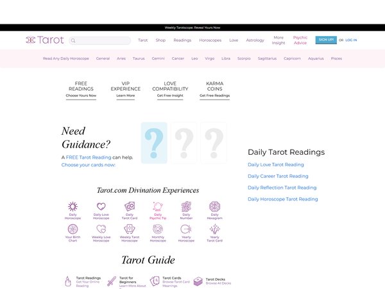Click the Tarot Readings candle icon
The width and height of the screenshot is (385, 289).
(68, 282)
